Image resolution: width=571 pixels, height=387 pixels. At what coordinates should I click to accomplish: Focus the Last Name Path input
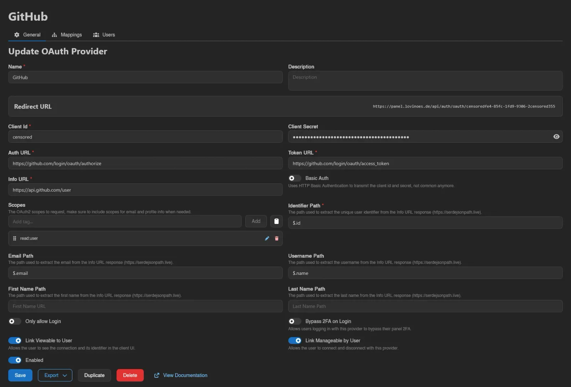coord(425,306)
